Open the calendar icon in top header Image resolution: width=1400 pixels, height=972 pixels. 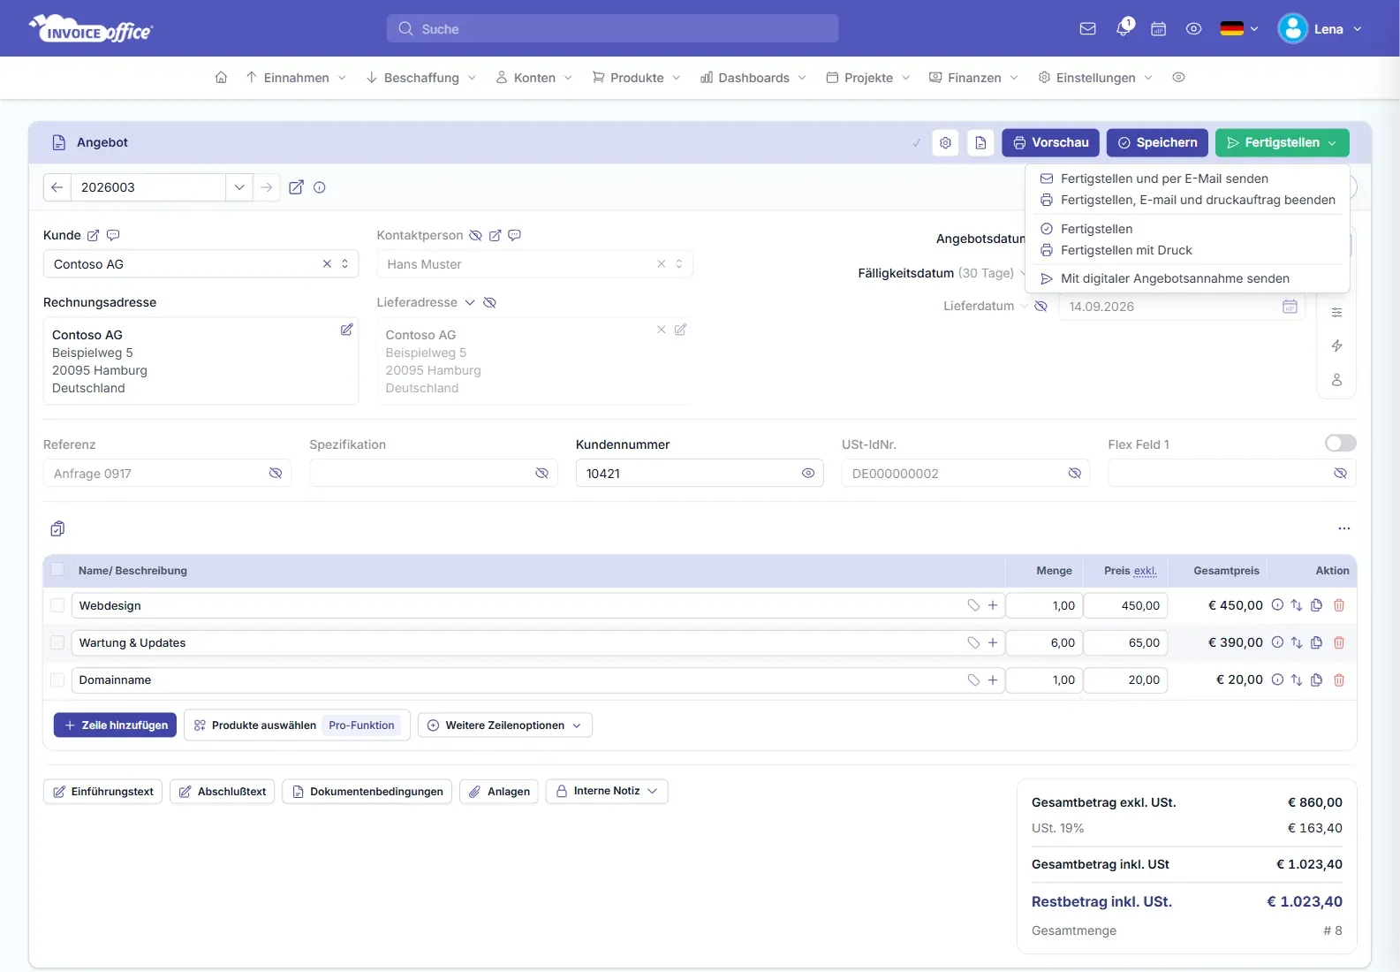1158,29
